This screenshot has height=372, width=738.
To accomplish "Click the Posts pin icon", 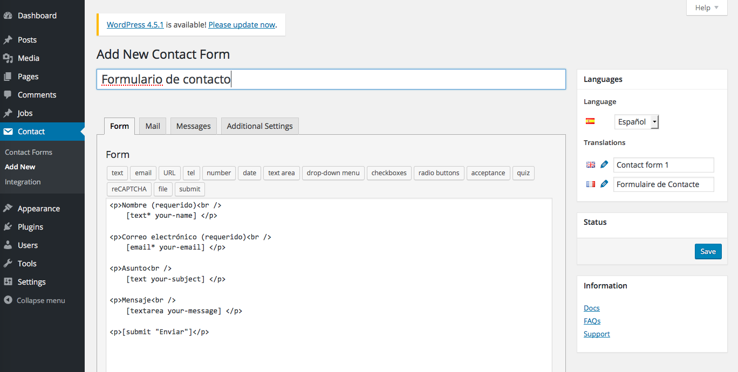I will [8, 40].
